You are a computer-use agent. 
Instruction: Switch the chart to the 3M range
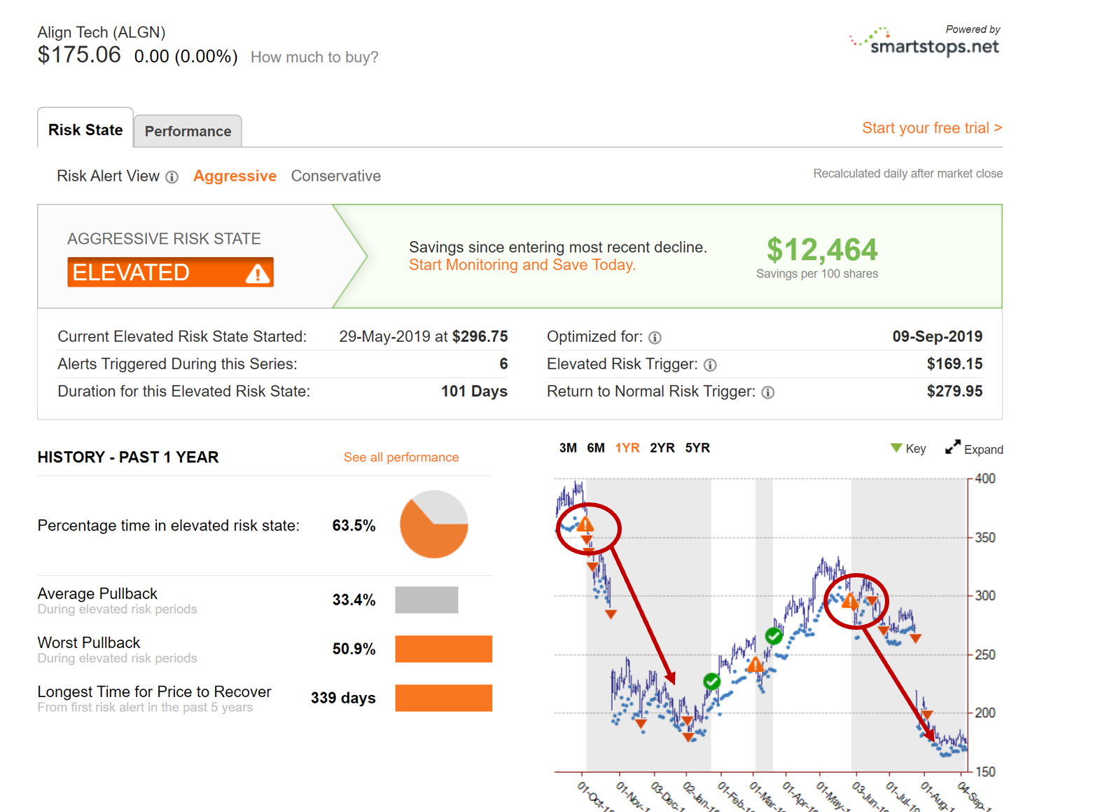569,447
